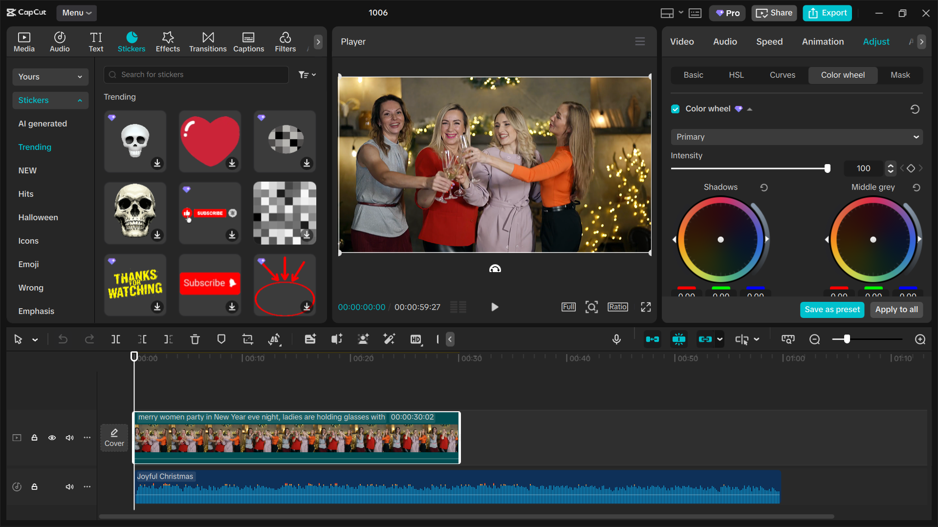938x527 pixels.
Task: Expand more top panel tabs arrow
Action: tap(318, 42)
